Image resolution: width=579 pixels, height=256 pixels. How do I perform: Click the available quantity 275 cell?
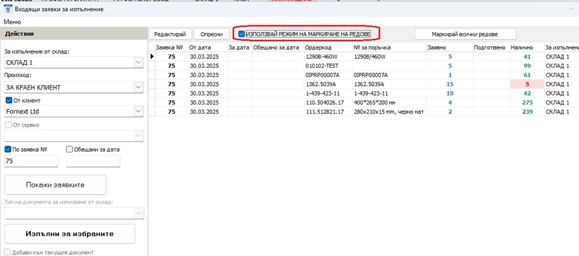pyautogui.click(x=526, y=103)
